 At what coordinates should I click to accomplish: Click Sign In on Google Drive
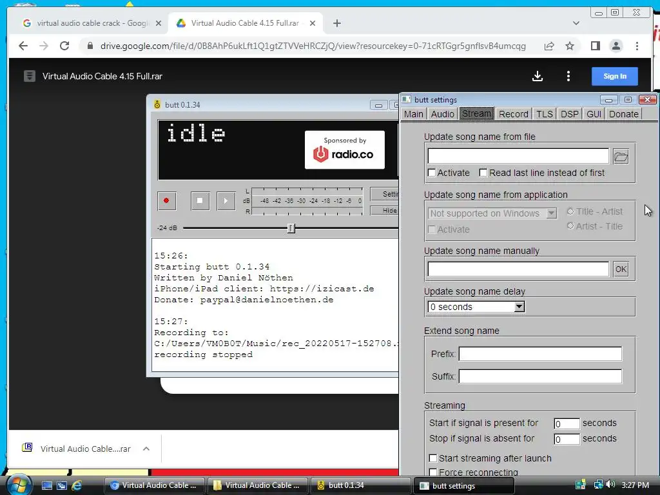click(614, 76)
